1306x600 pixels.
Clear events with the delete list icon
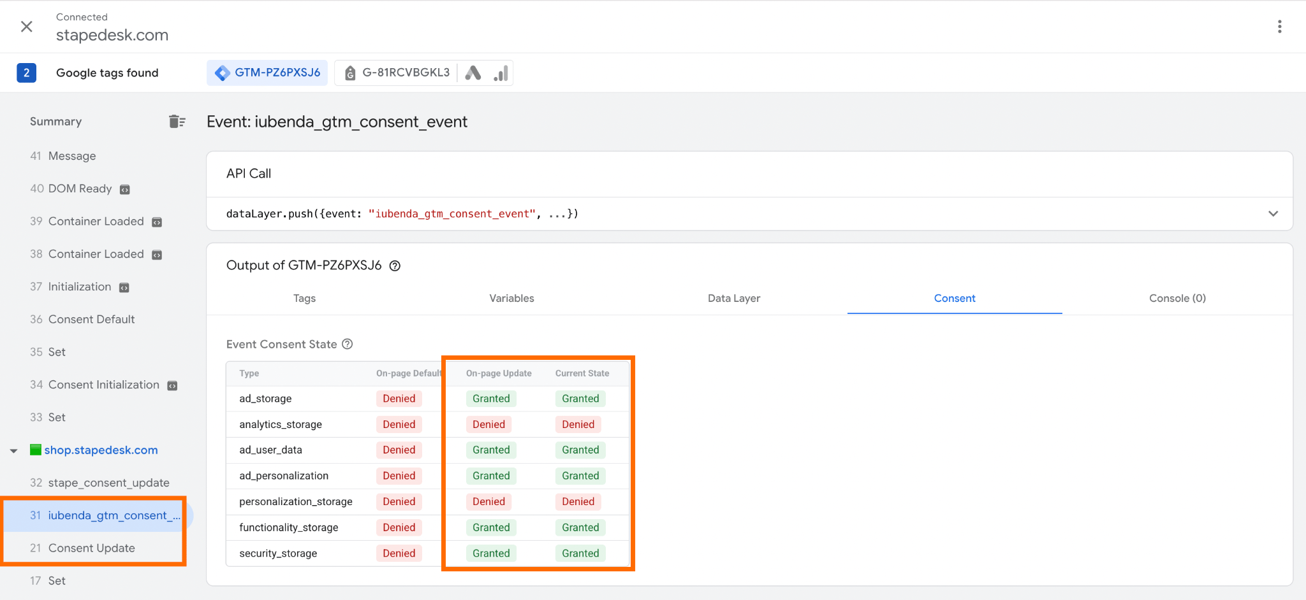click(177, 121)
